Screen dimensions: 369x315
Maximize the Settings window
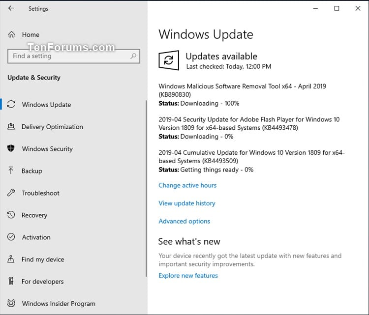pyautogui.click(x=337, y=8)
